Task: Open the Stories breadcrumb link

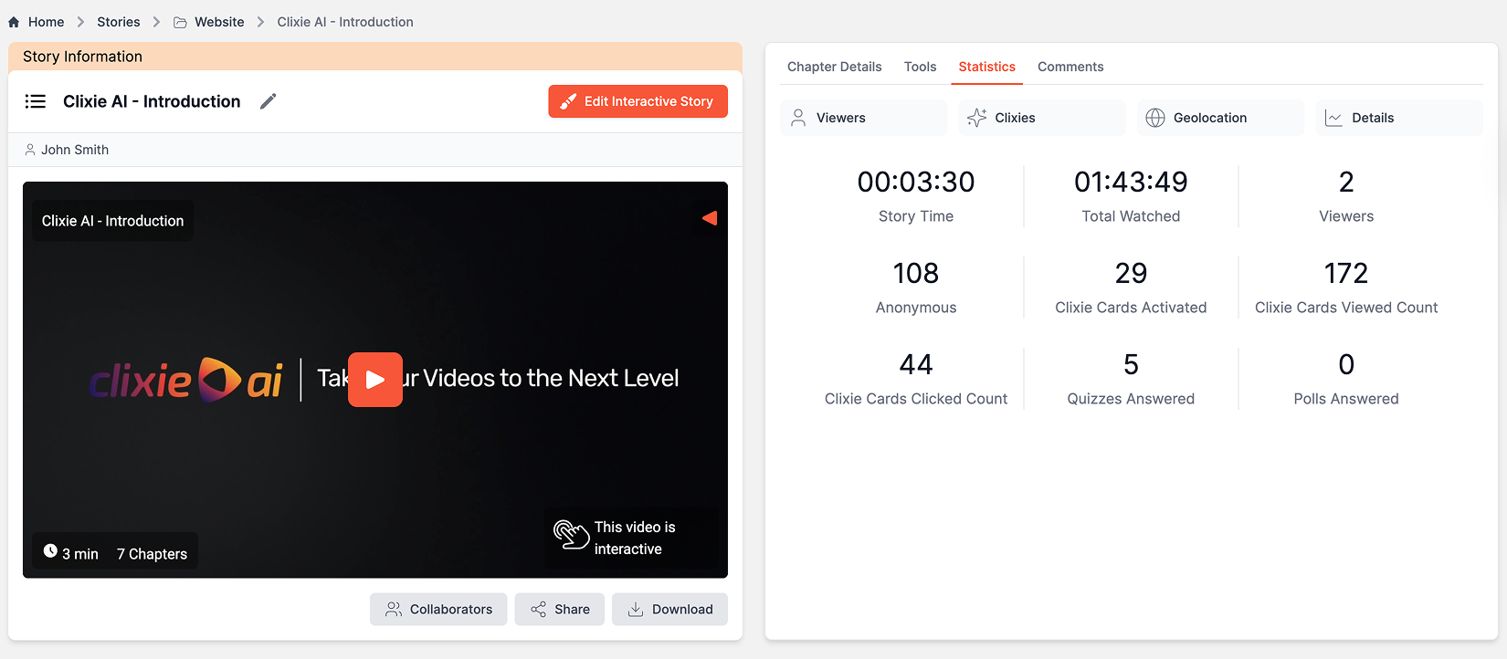Action: [119, 22]
